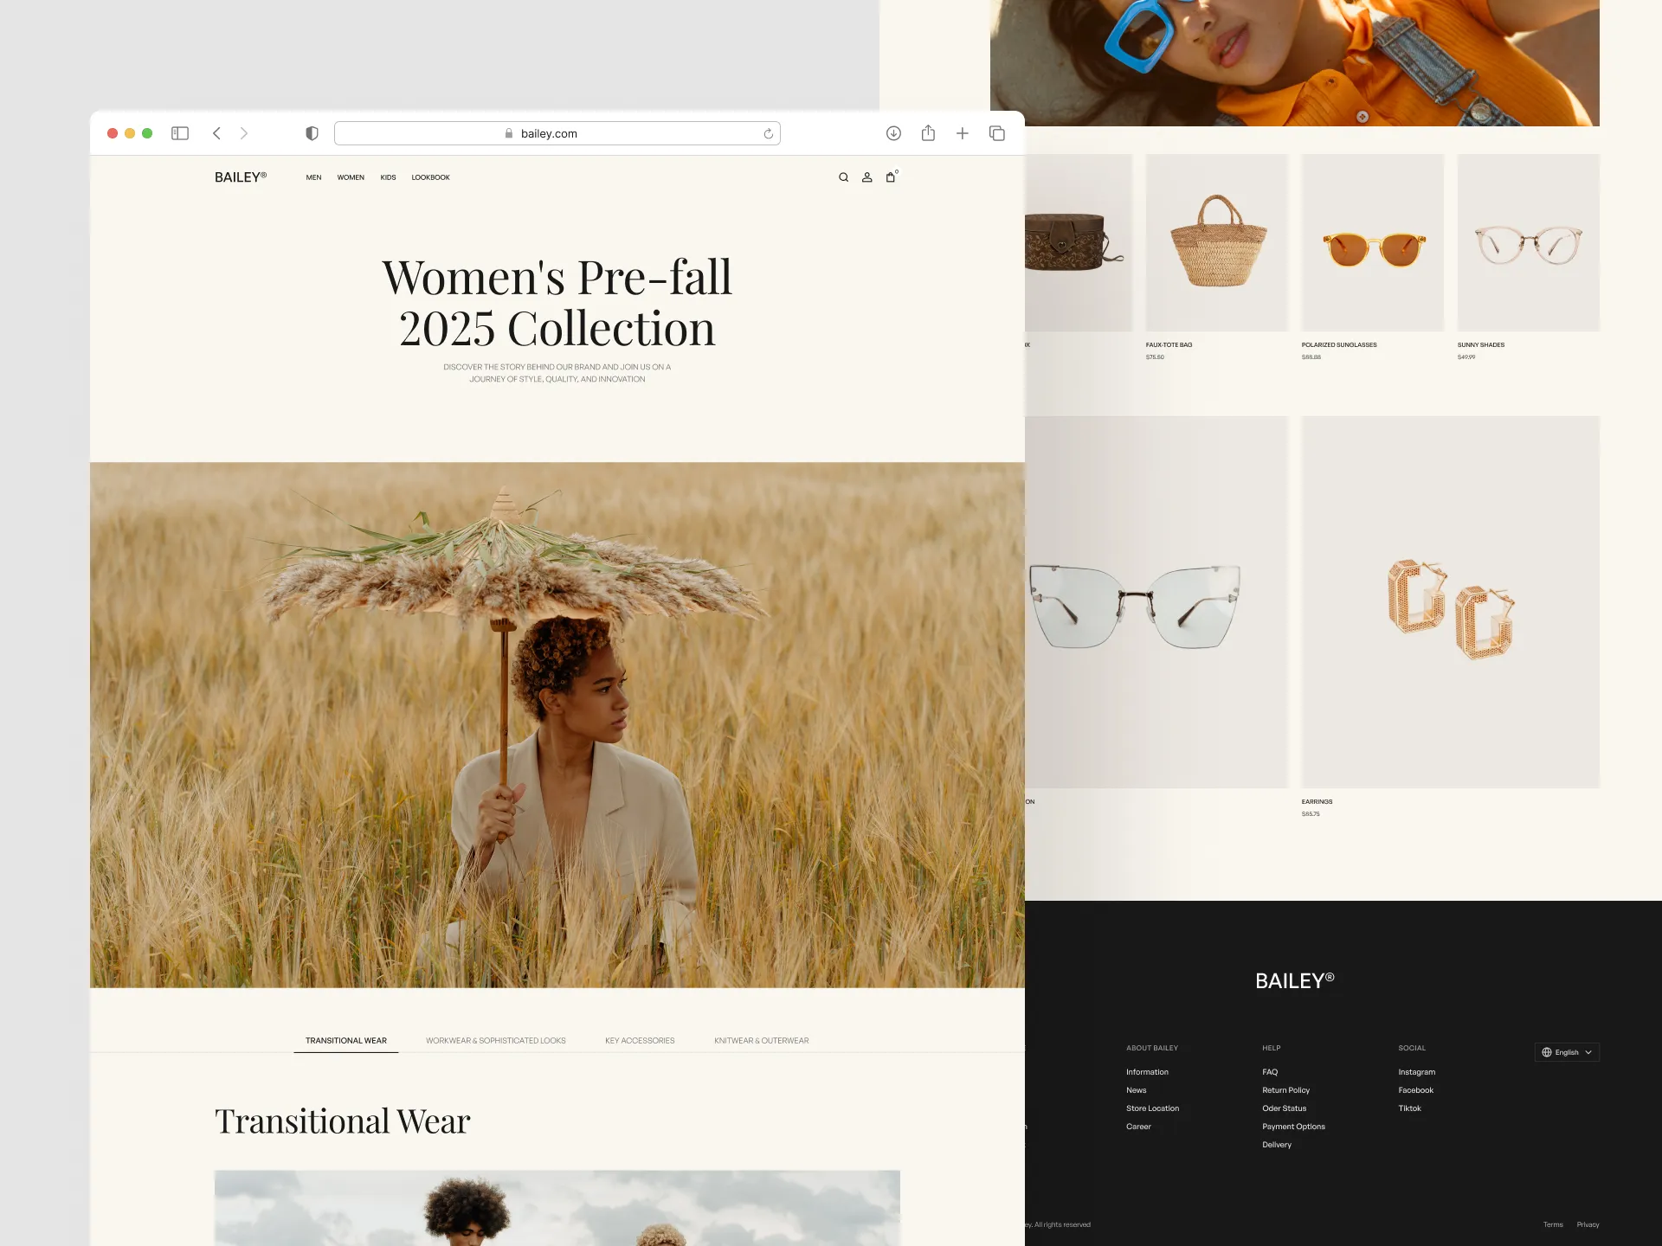This screenshot has width=1662, height=1246.
Task: Open the Terms link in footer
Action: (1553, 1224)
